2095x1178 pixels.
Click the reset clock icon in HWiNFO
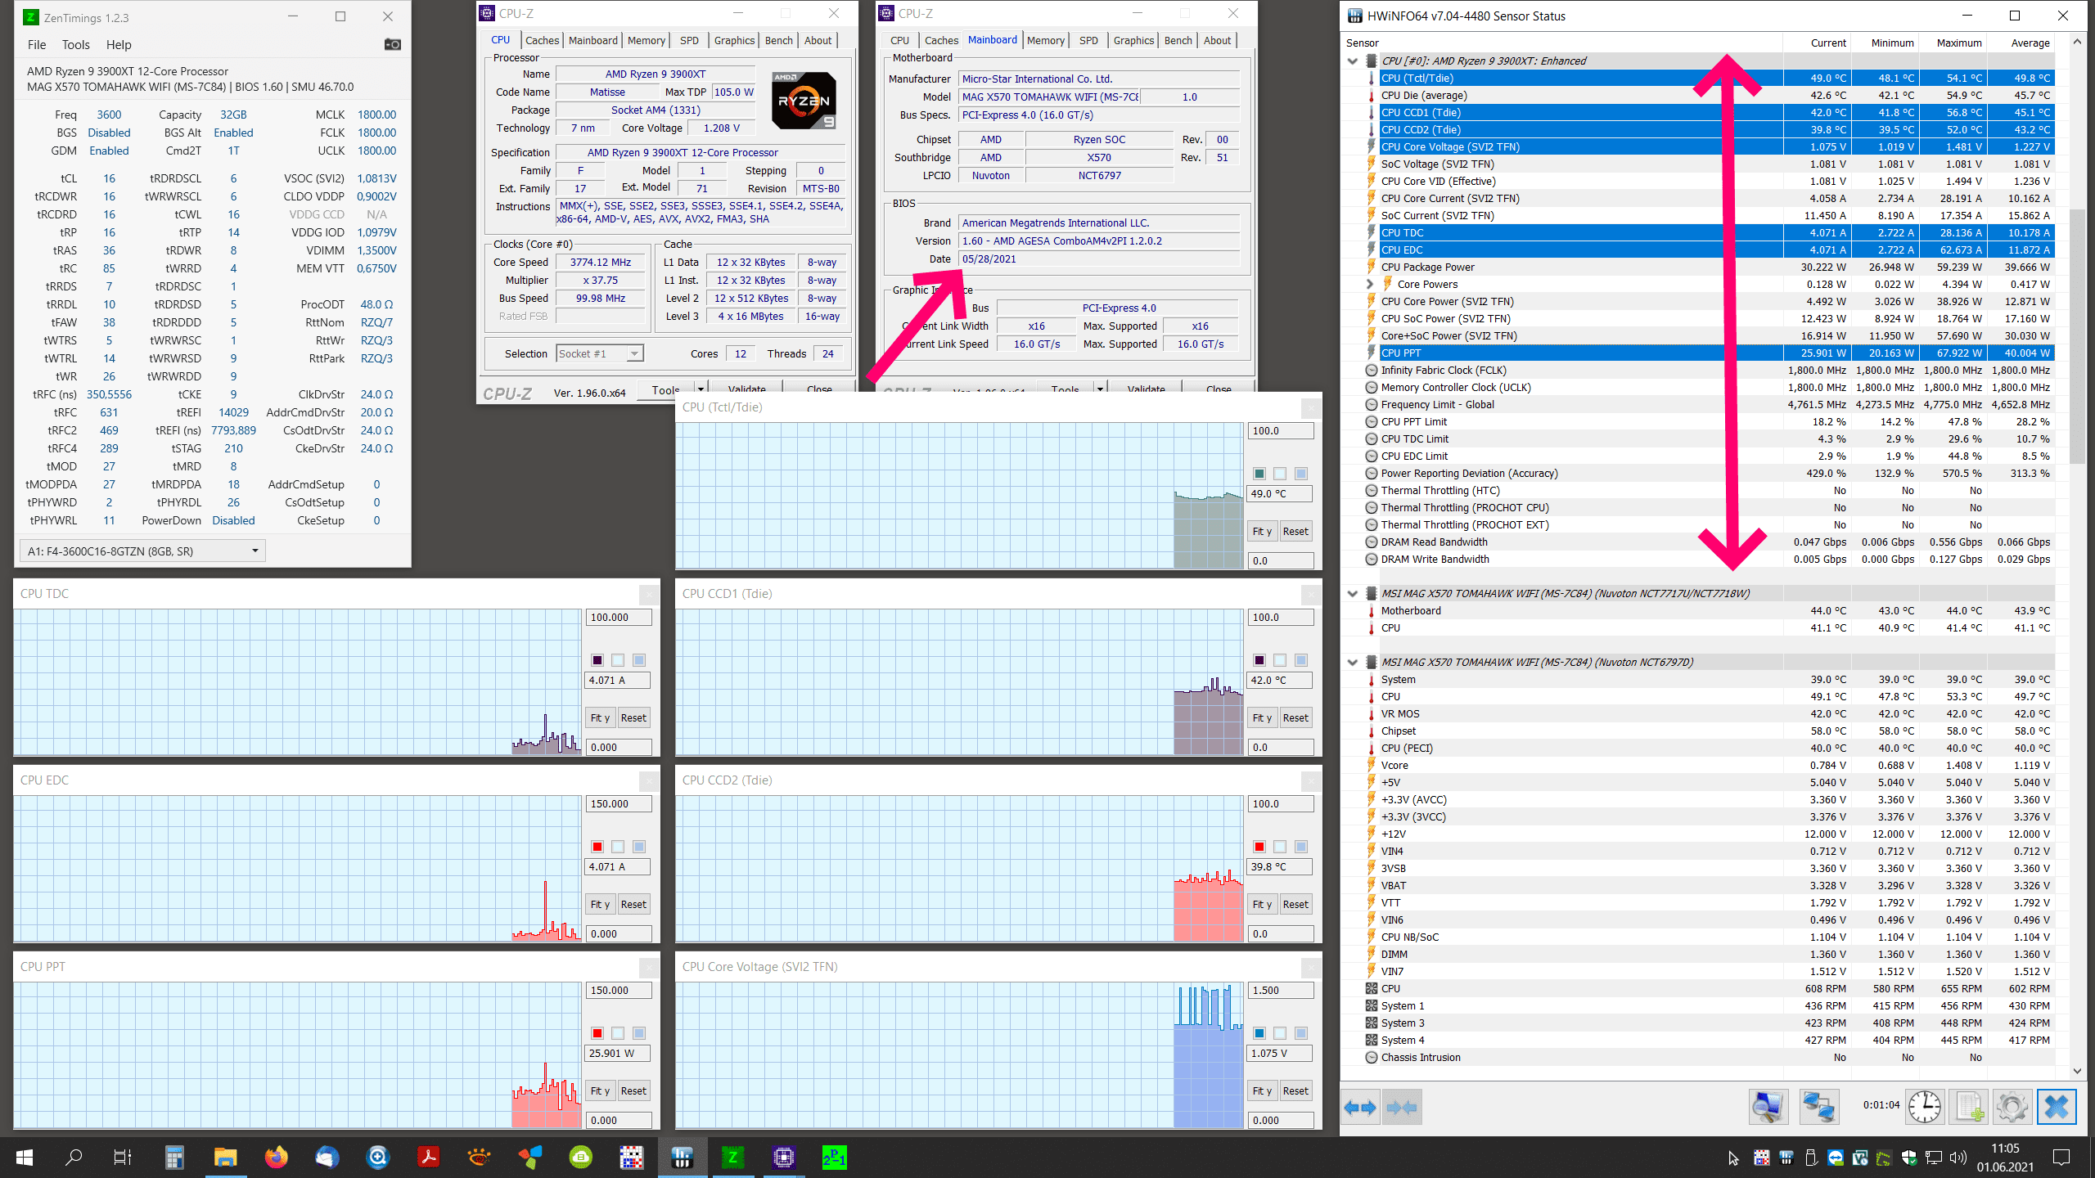tap(1924, 1108)
